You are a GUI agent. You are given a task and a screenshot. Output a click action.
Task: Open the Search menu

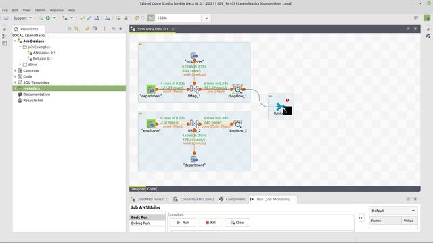point(40,10)
